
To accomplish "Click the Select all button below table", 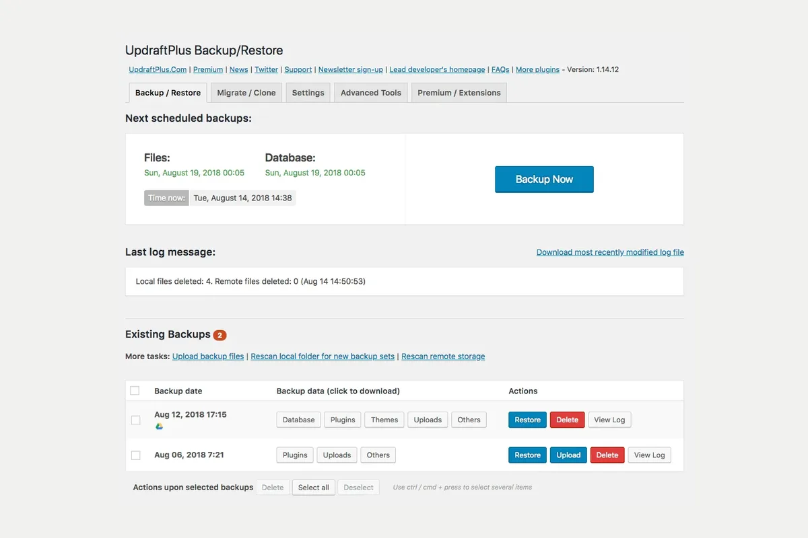I will click(x=314, y=488).
